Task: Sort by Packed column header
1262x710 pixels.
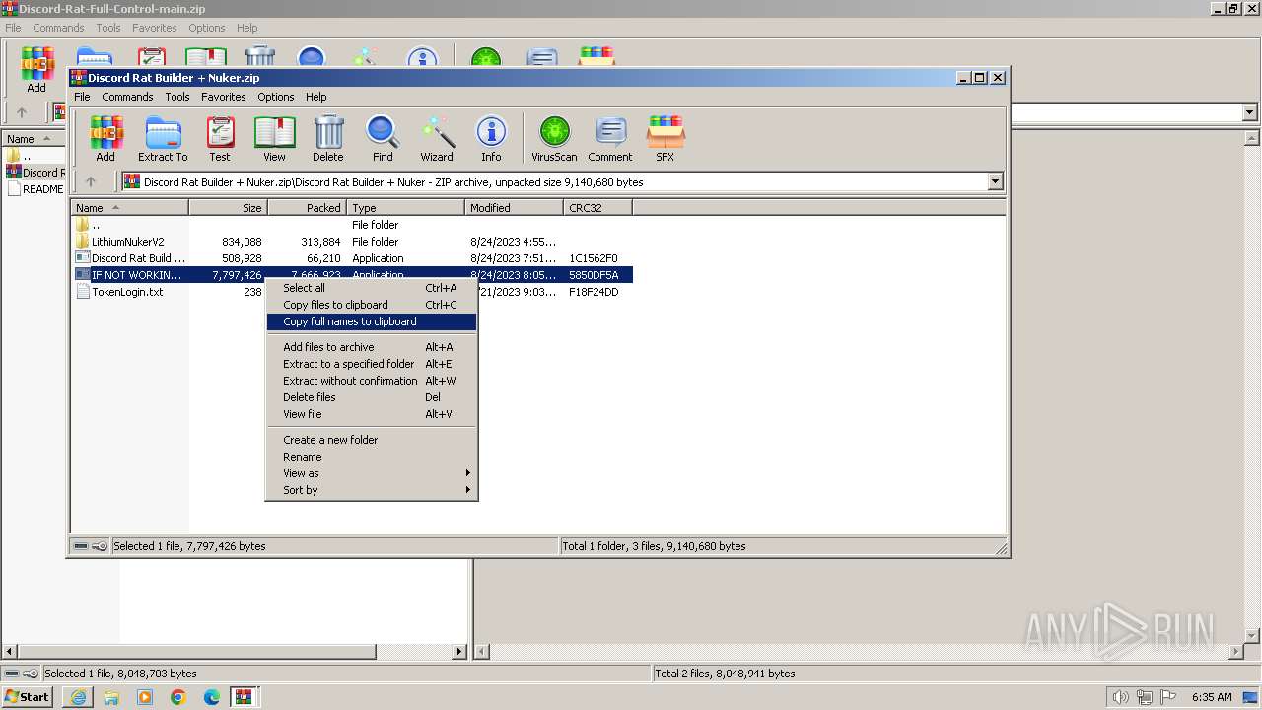Action: coord(308,207)
